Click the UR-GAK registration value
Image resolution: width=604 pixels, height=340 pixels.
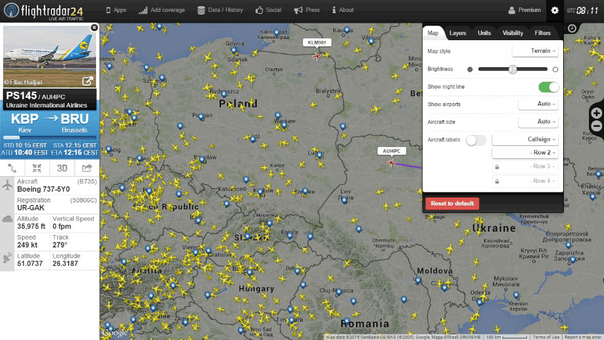(x=31, y=208)
